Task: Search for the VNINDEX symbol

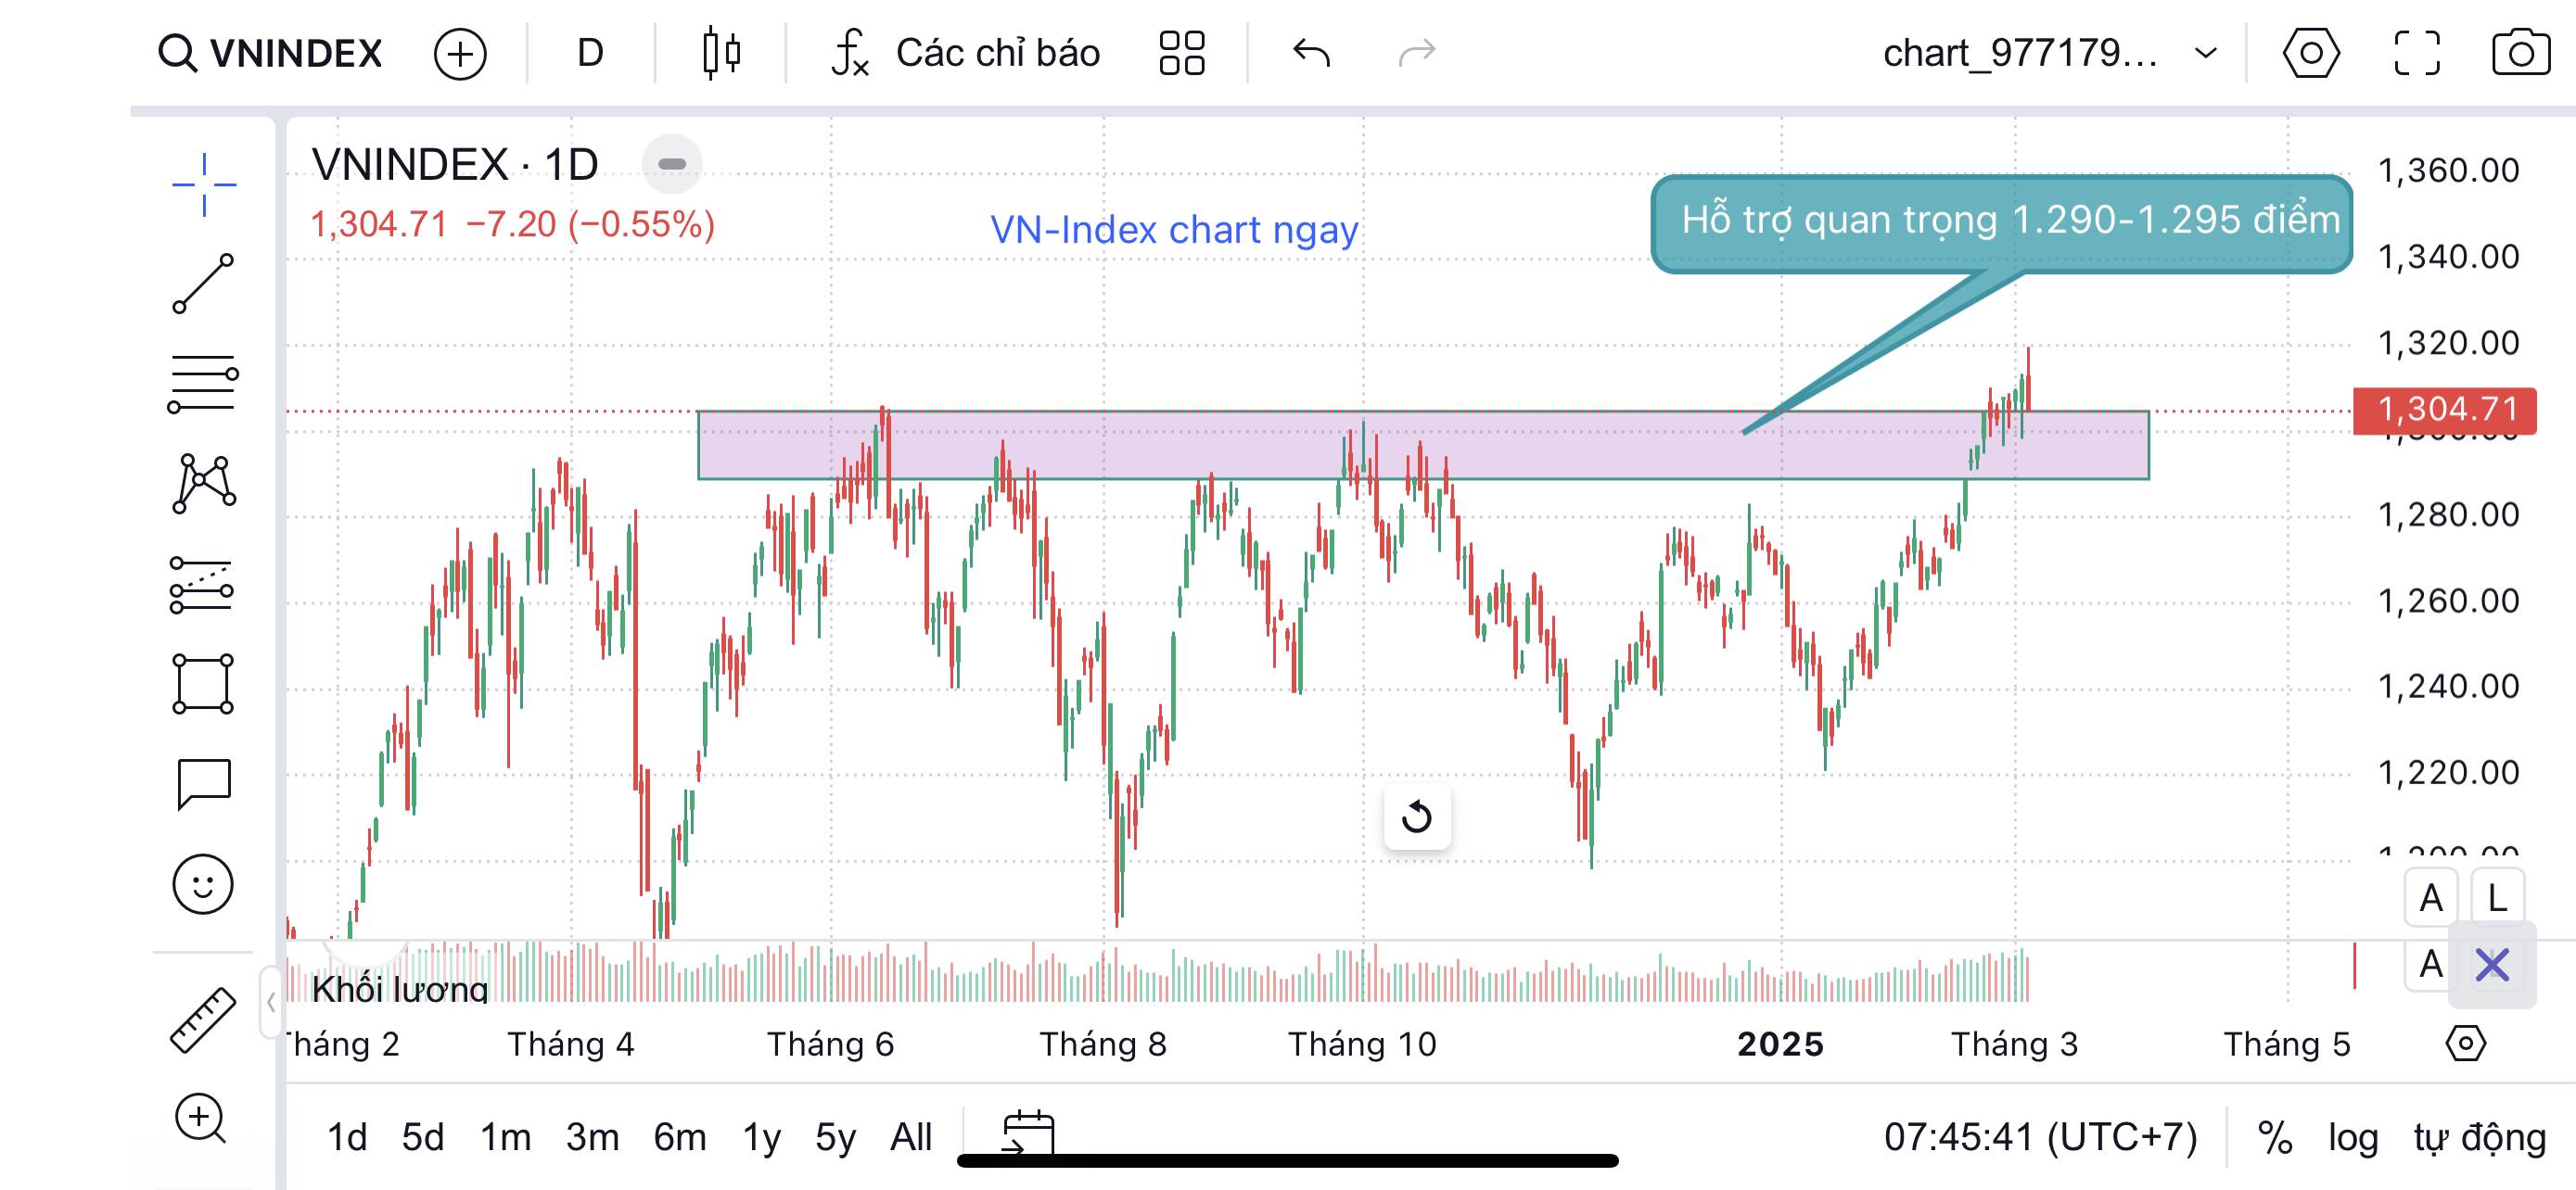Action: point(271,53)
